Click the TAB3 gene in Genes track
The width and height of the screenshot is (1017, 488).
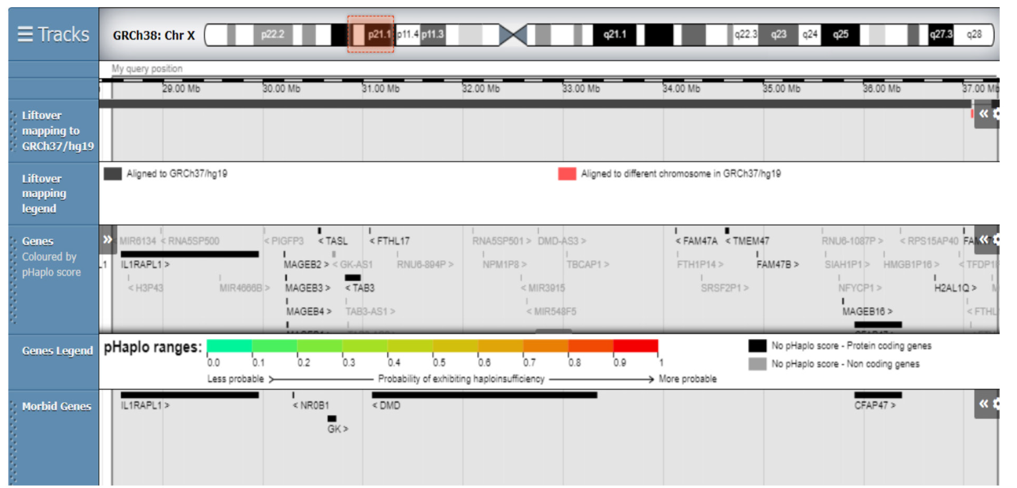click(360, 288)
